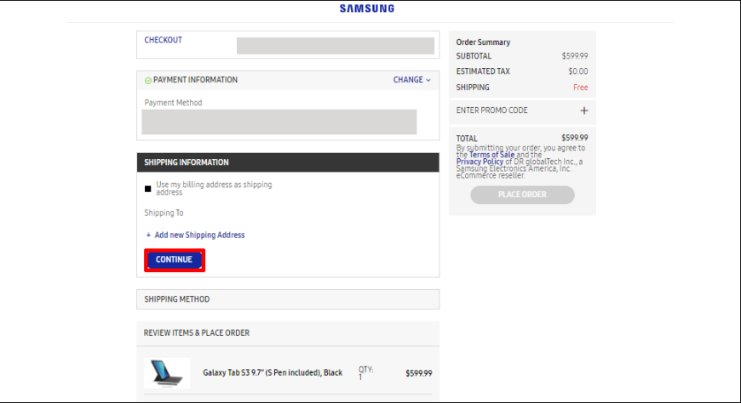Tick Use my billing address as shipping address
741x403 pixels.
click(148, 189)
